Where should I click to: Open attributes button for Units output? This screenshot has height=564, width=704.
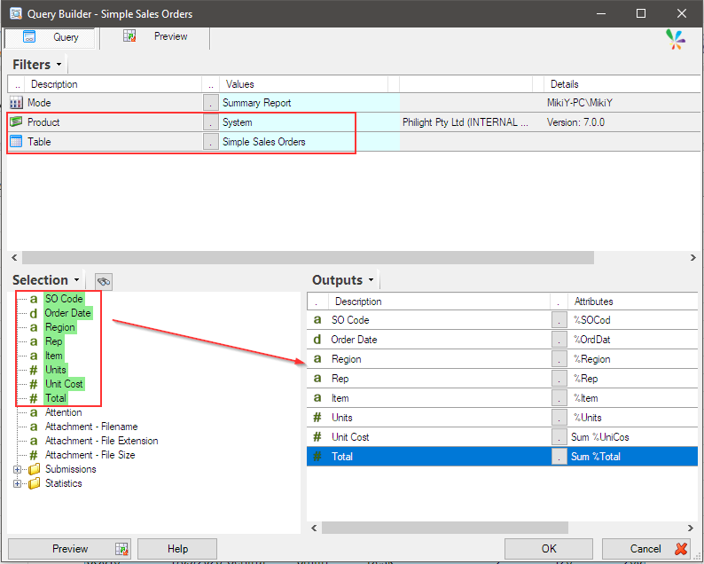coord(559,417)
